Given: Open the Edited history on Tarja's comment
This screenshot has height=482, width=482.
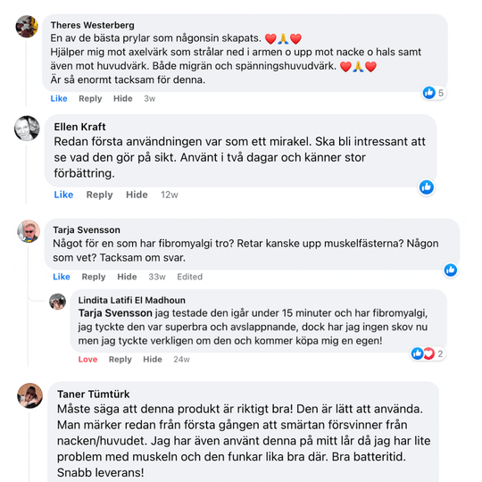Looking at the screenshot, I should [x=189, y=277].
